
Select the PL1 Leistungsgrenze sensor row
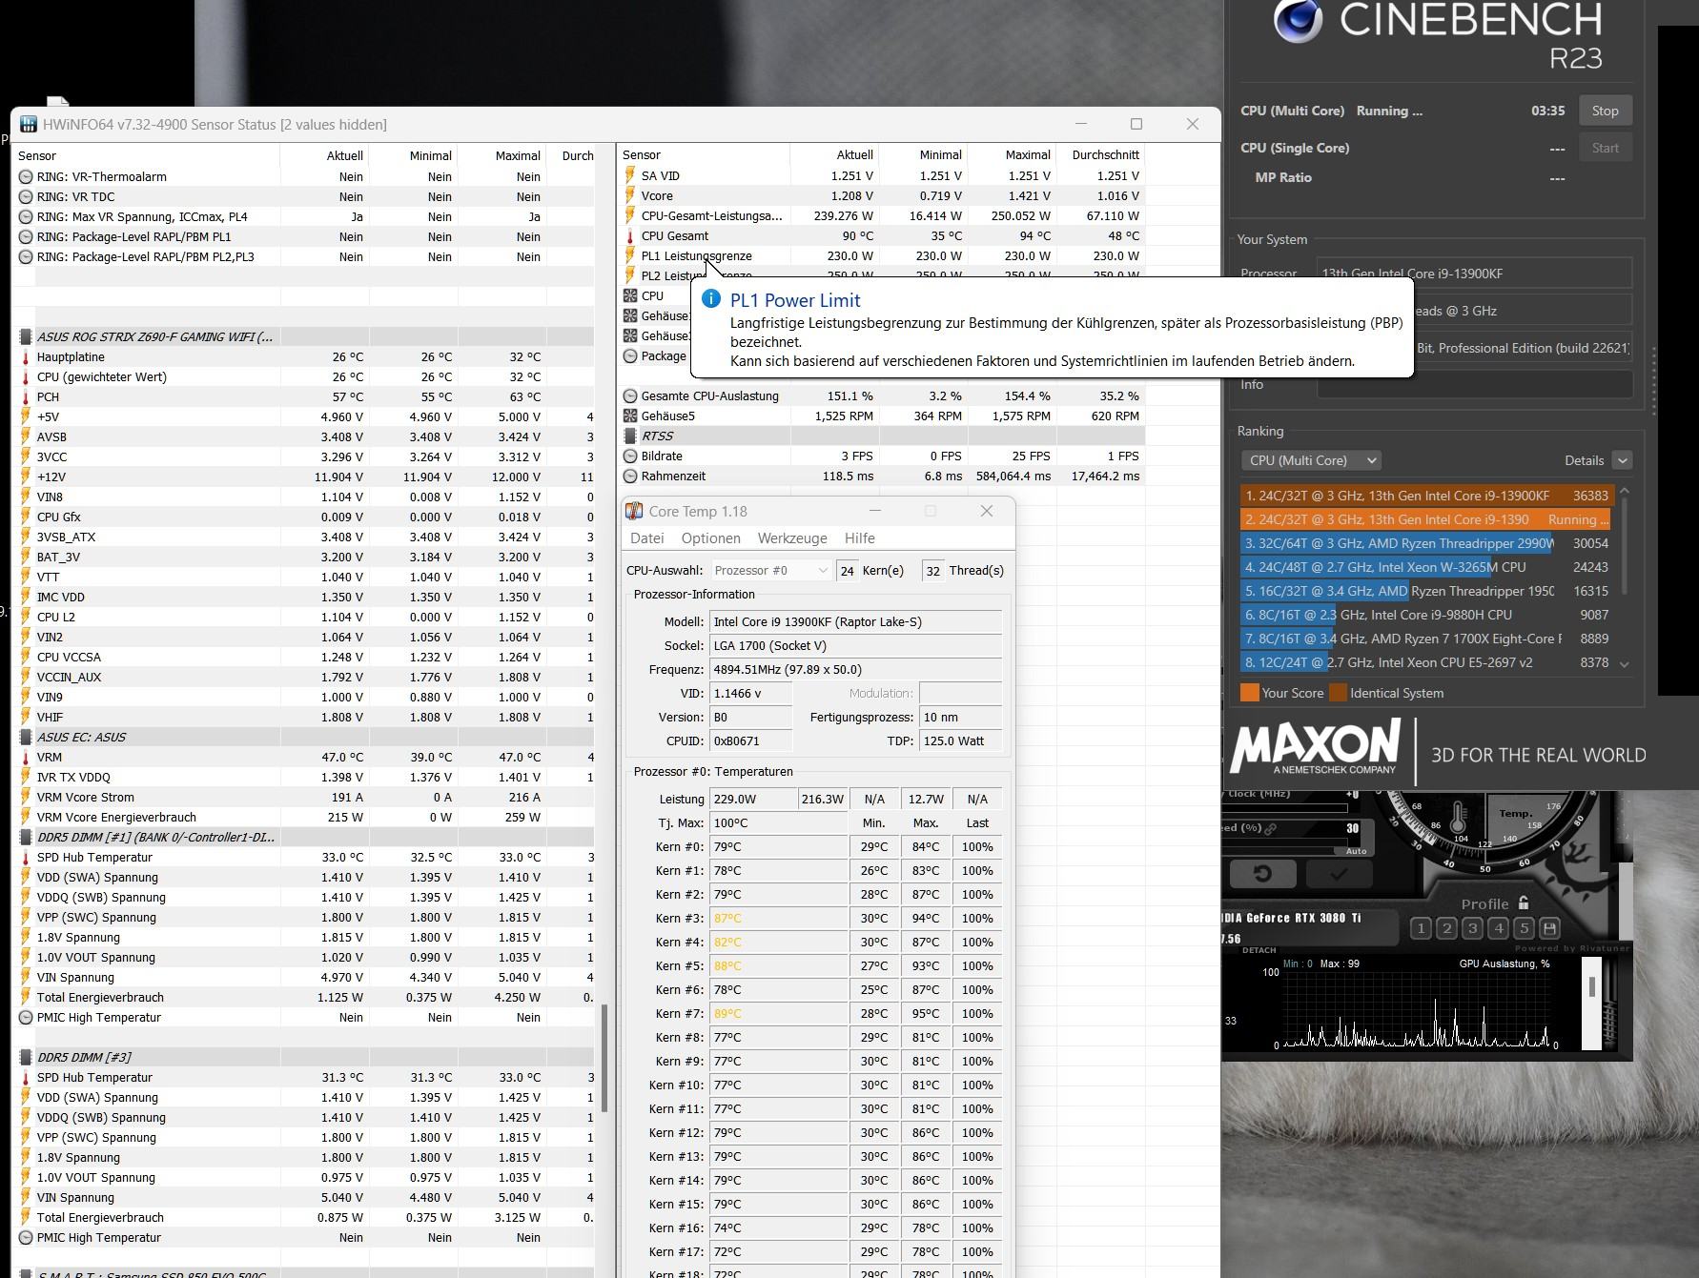(x=882, y=255)
